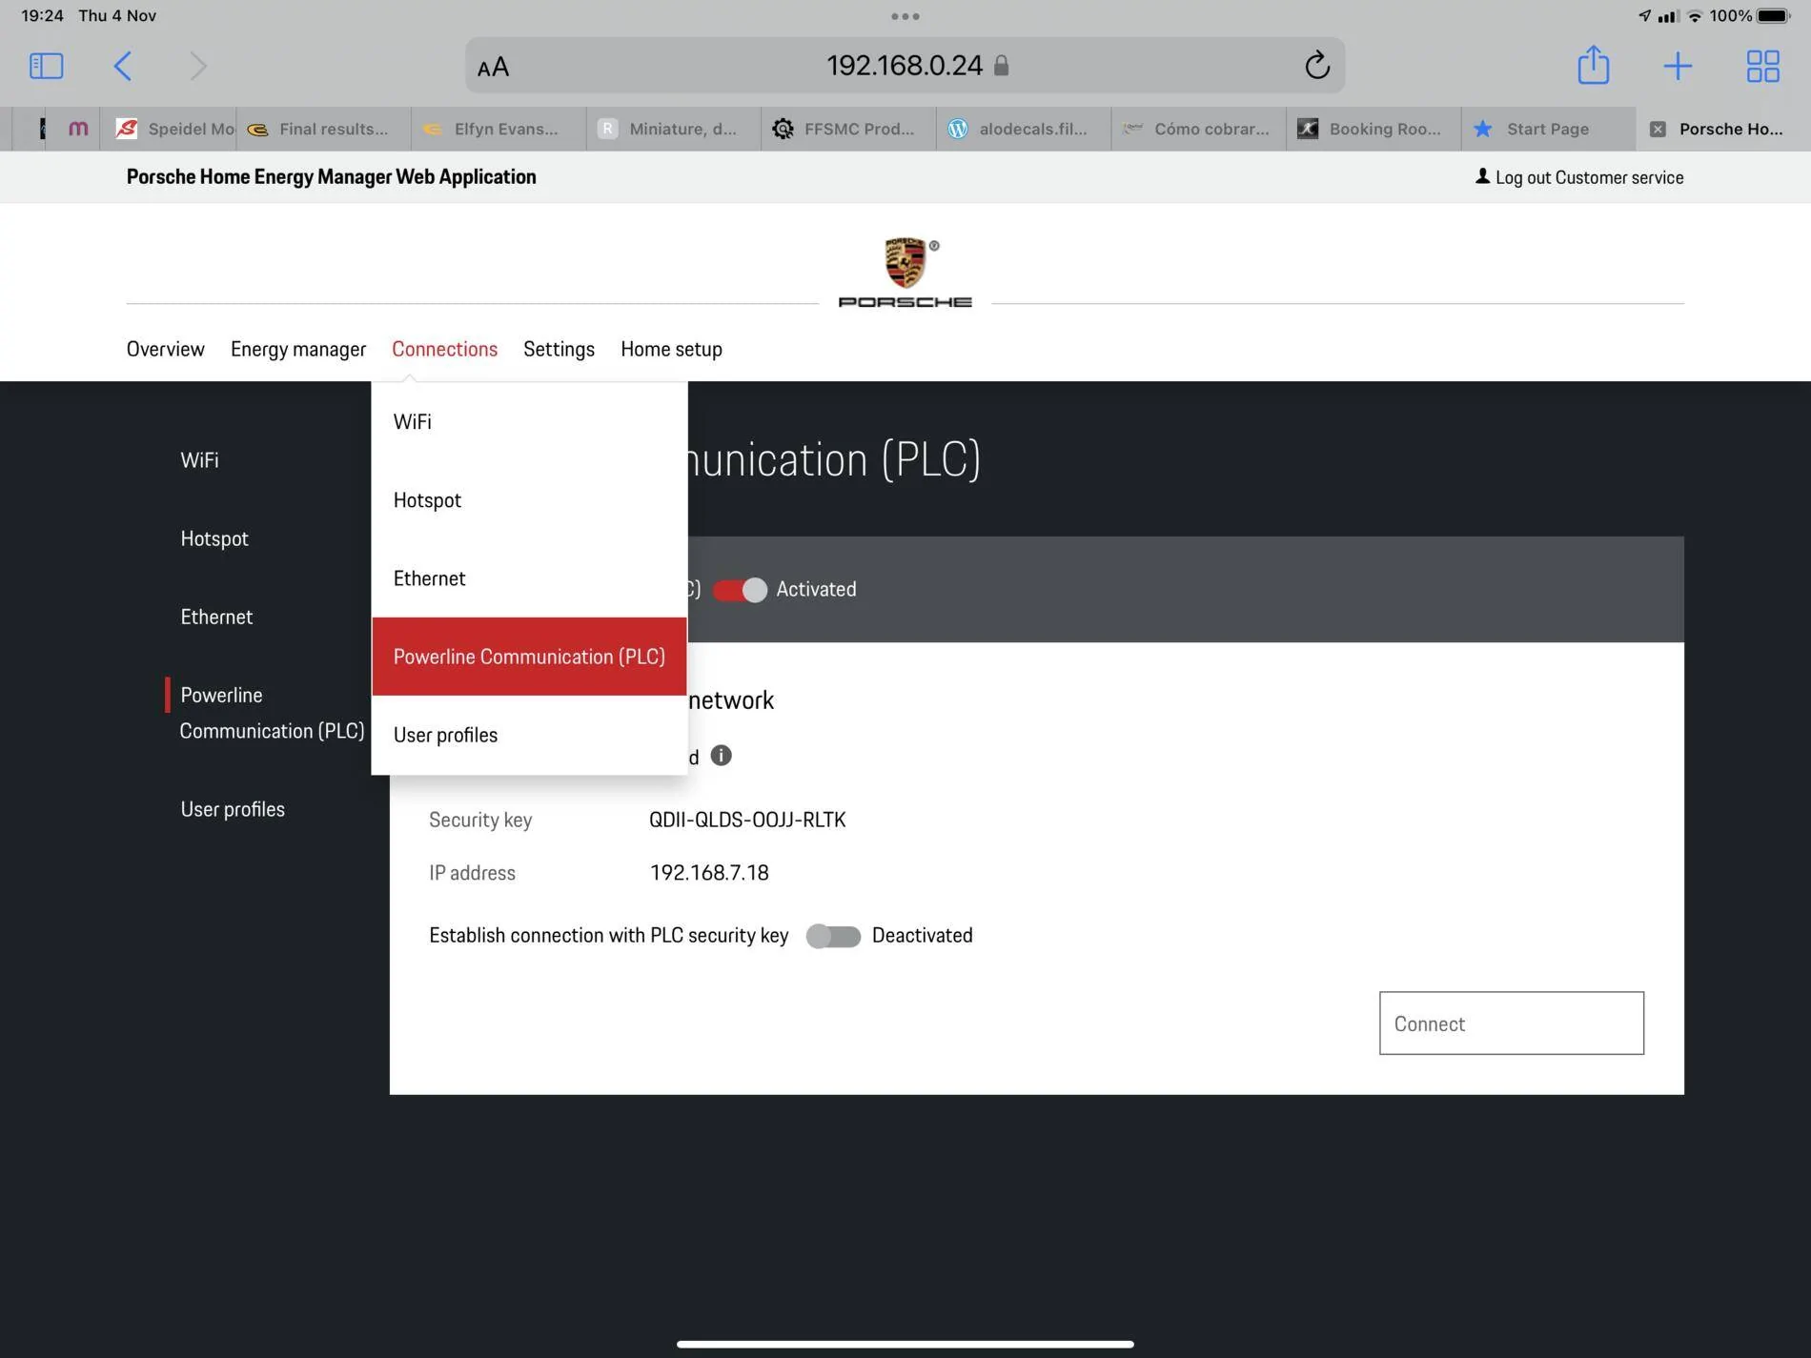Switch to the Final results... tab
This screenshot has width=1811, height=1358.
[x=323, y=129]
